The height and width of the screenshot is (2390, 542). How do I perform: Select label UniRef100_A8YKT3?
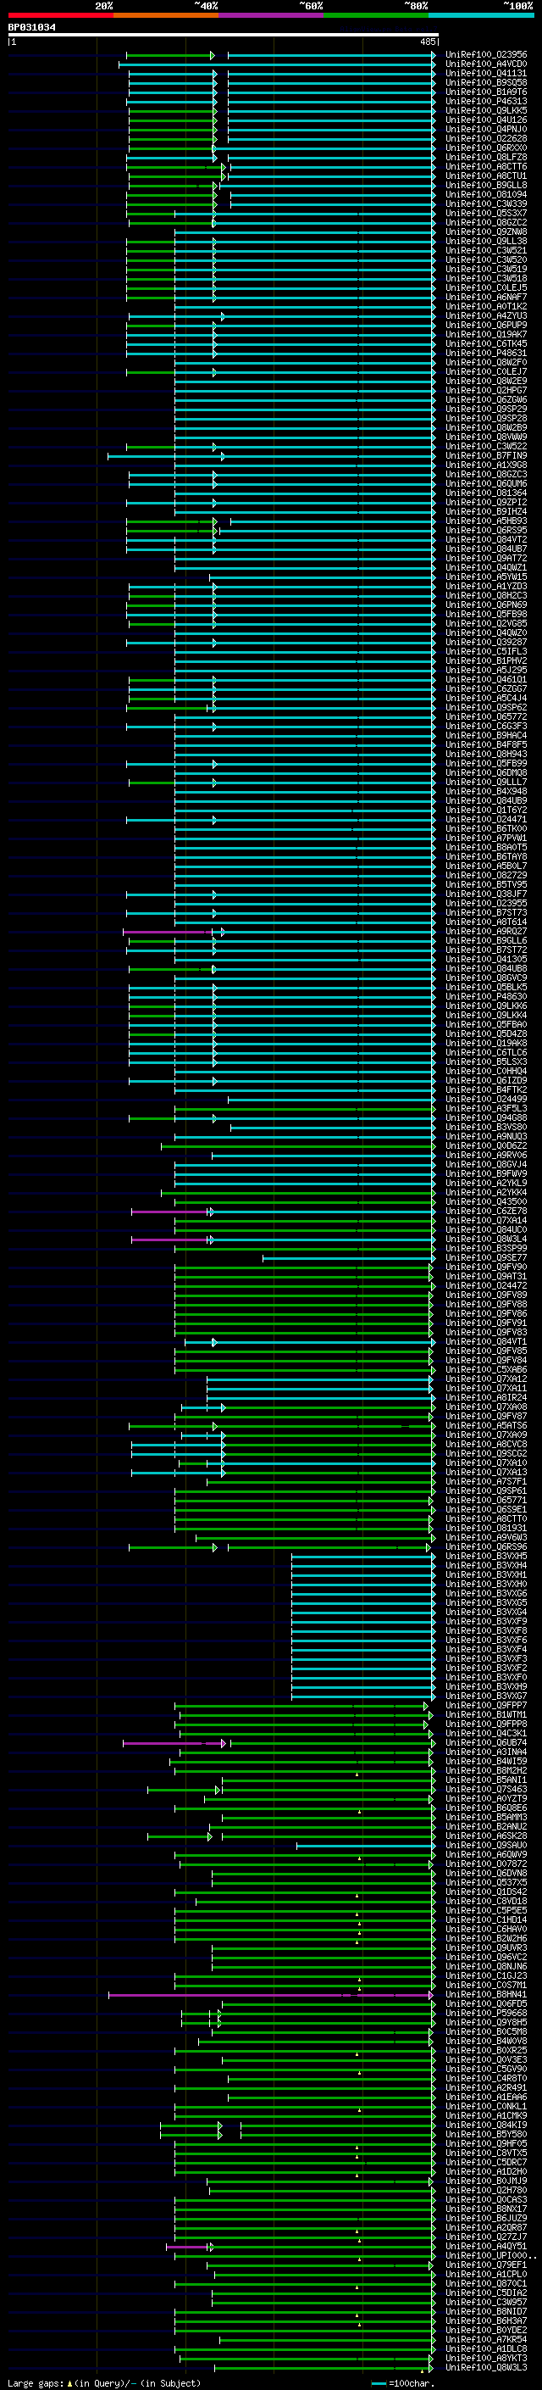tap(485, 2359)
